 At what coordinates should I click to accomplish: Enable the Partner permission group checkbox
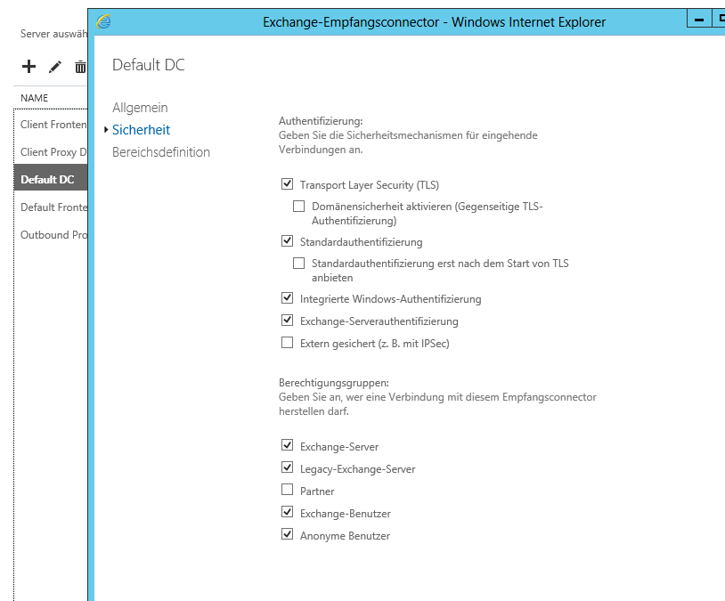pyautogui.click(x=287, y=490)
